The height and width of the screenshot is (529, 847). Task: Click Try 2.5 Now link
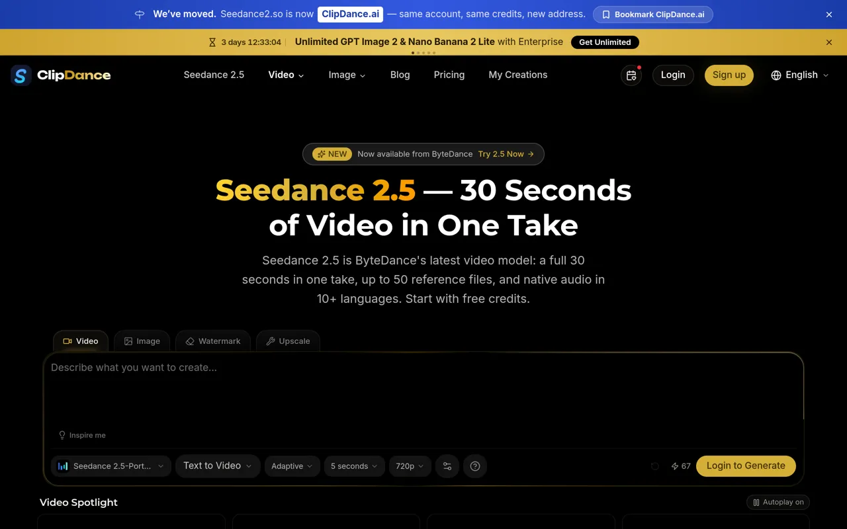pyautogui.click(x=506, y=154)
